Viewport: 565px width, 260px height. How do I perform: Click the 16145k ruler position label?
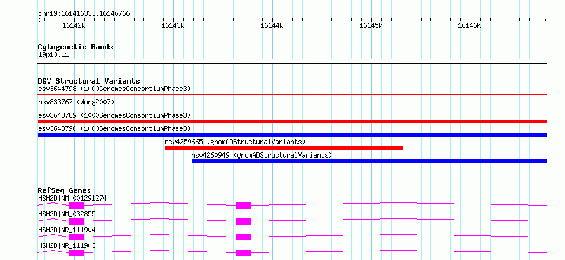click(371, 25)
